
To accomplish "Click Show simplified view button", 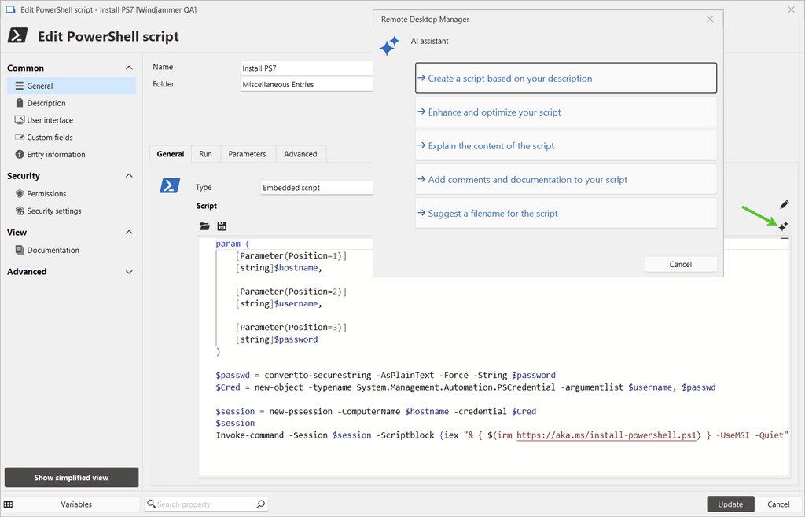I will click(x=72, y=478).
